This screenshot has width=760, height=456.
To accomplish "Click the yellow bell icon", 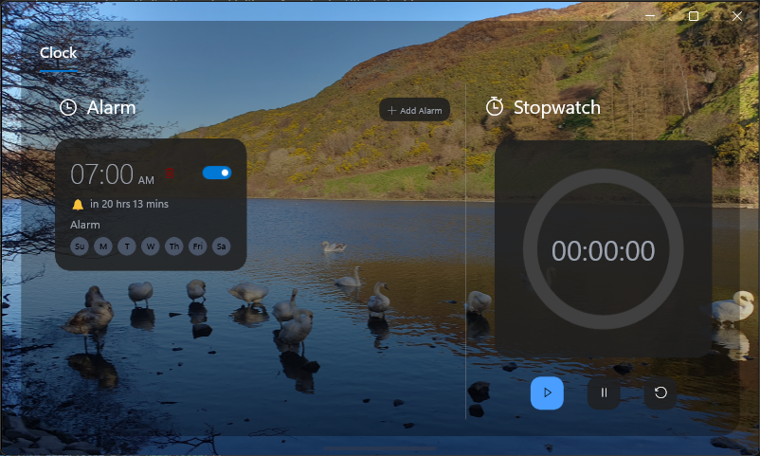I will tap(78, 204).
